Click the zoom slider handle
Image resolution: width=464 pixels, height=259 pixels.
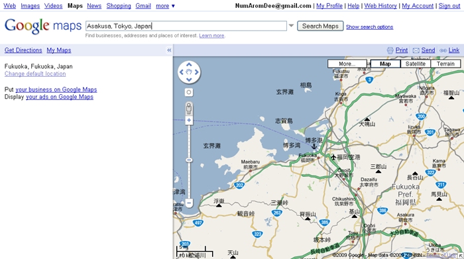pos(189,160)
